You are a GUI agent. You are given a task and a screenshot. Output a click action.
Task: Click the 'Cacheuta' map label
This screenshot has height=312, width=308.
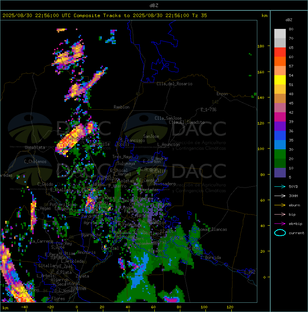63,209
